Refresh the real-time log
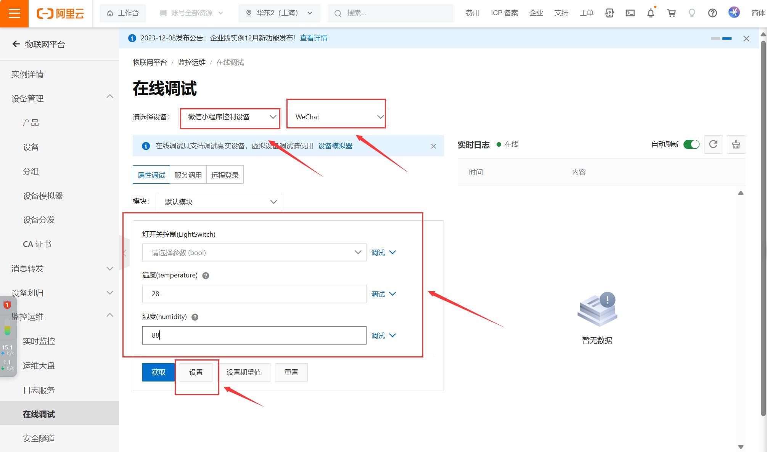Viewport: 767px width, 452px height. (x=713, y=144)
